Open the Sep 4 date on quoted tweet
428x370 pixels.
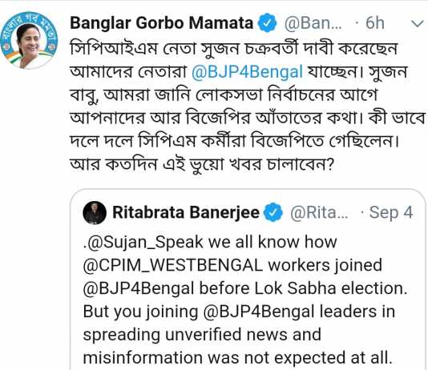click(391, 212)
